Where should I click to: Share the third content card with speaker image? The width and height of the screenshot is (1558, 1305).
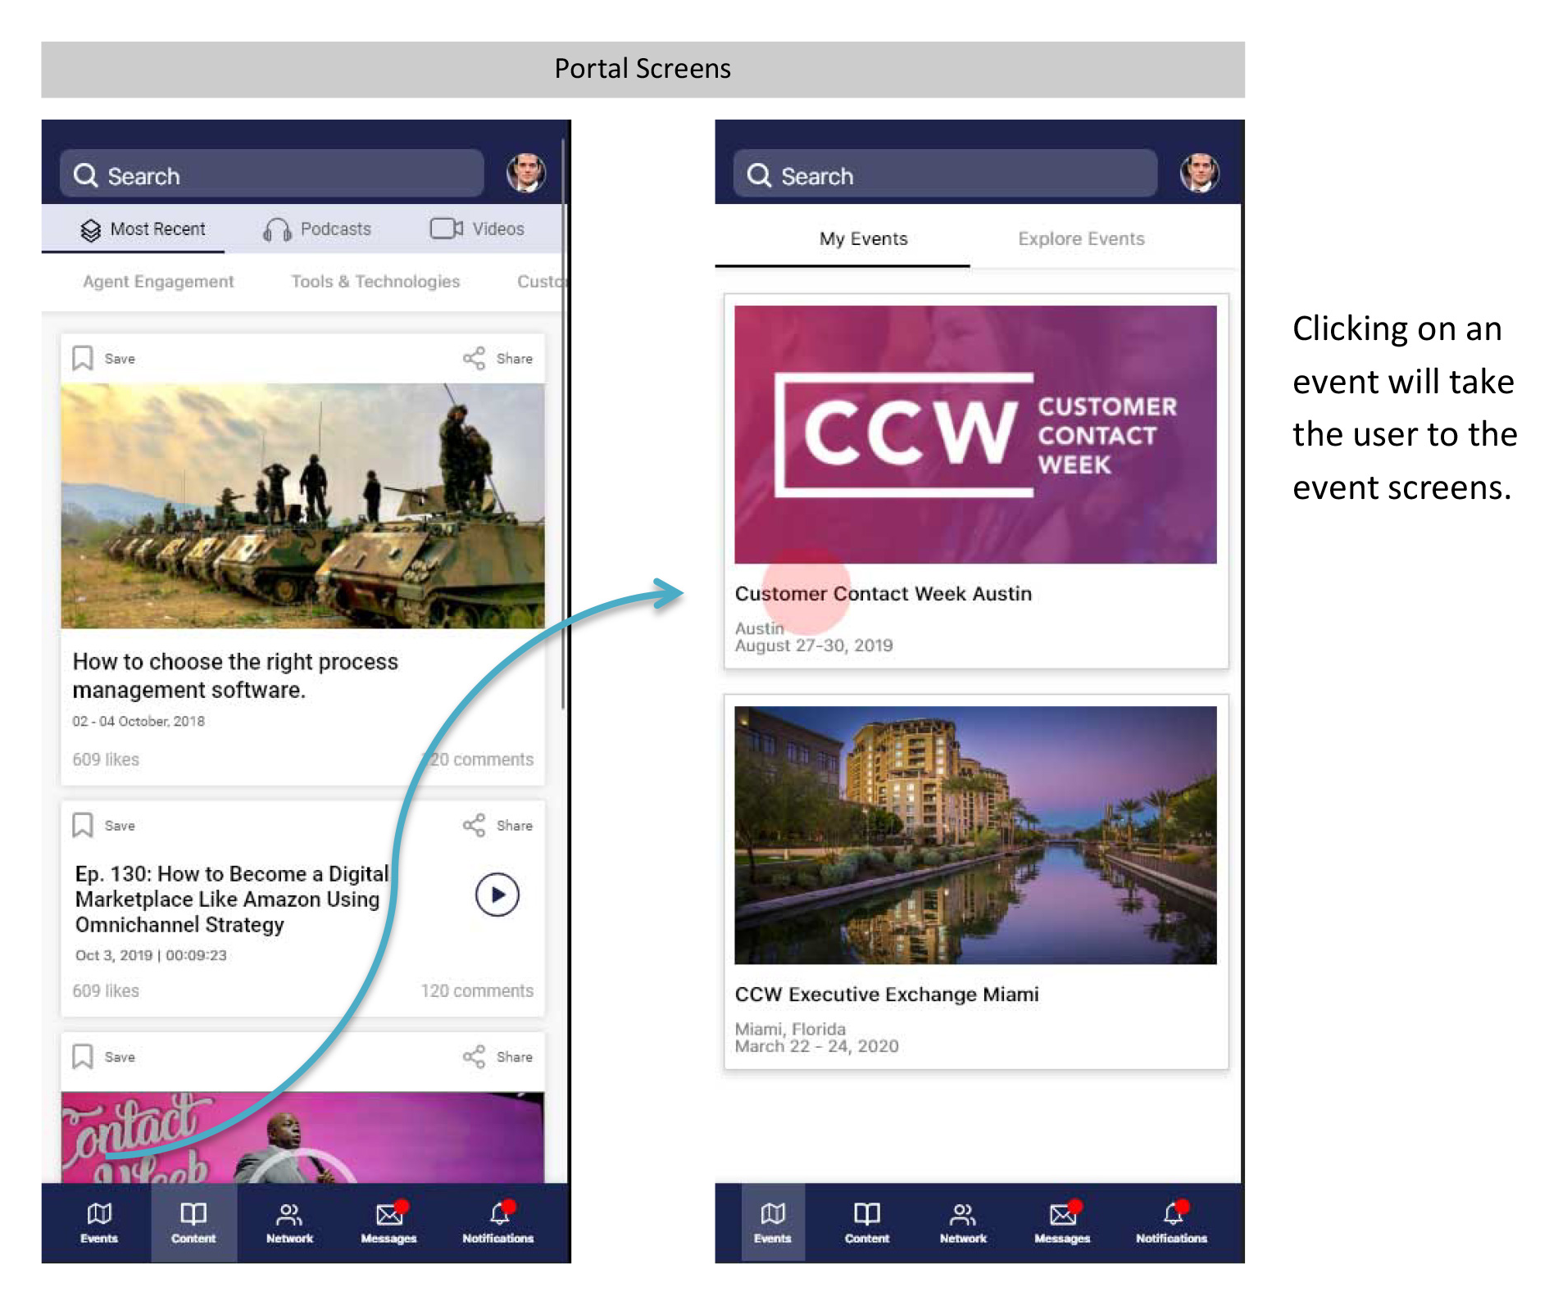click(497, 1057)
